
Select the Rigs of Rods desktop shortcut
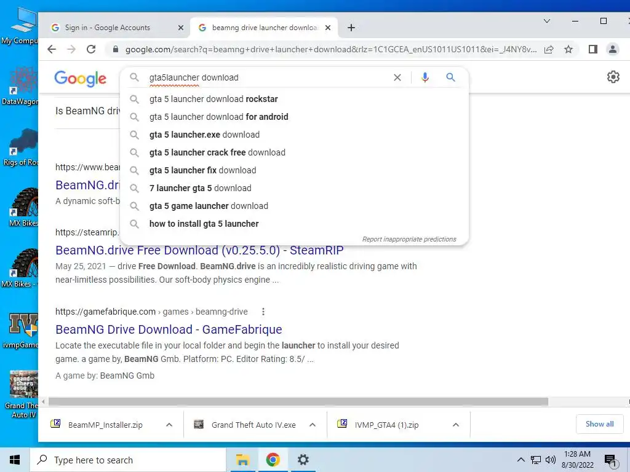coord(21,147)
